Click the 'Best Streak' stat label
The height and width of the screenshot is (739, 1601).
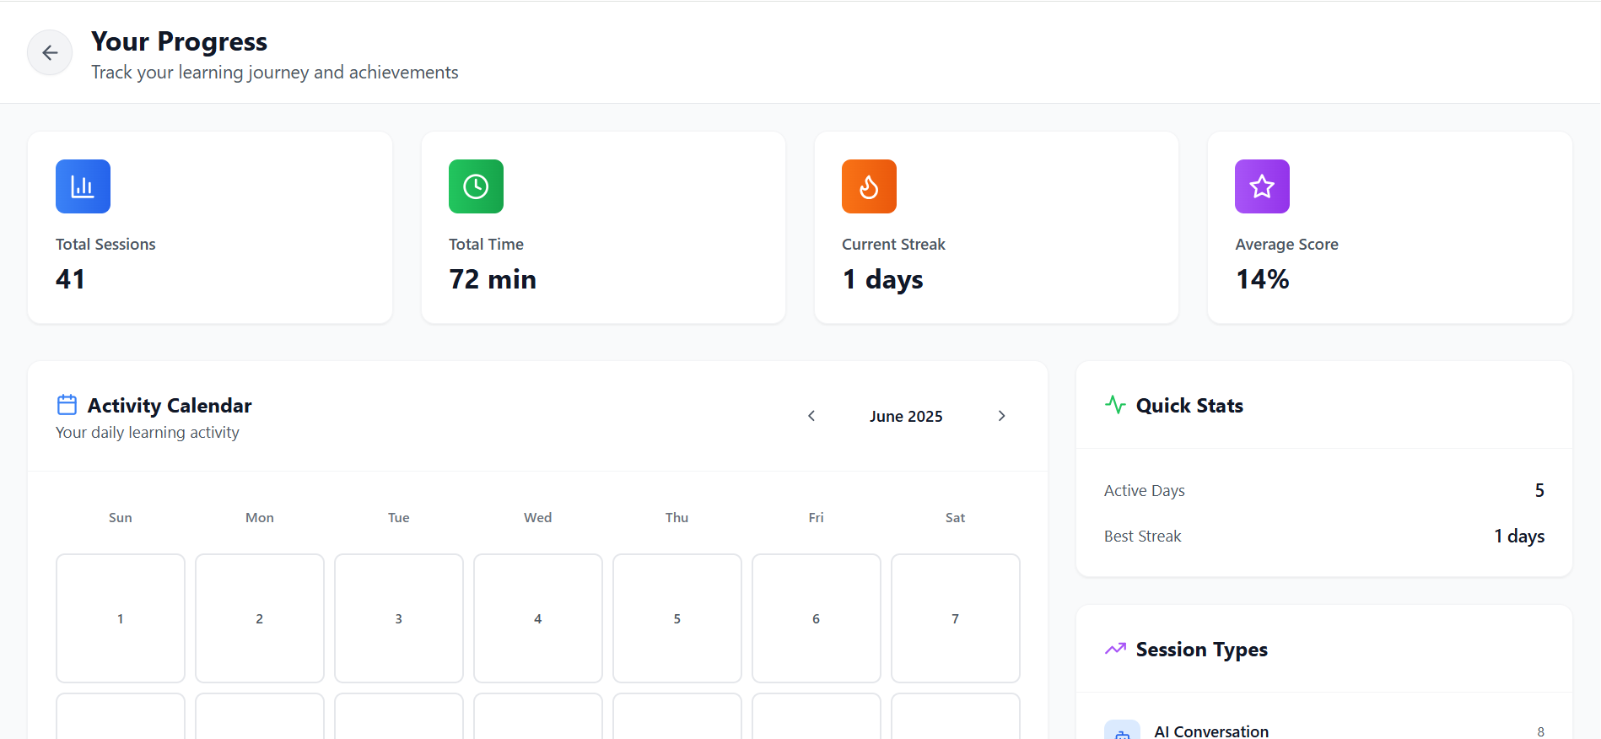pos(1142,536)
